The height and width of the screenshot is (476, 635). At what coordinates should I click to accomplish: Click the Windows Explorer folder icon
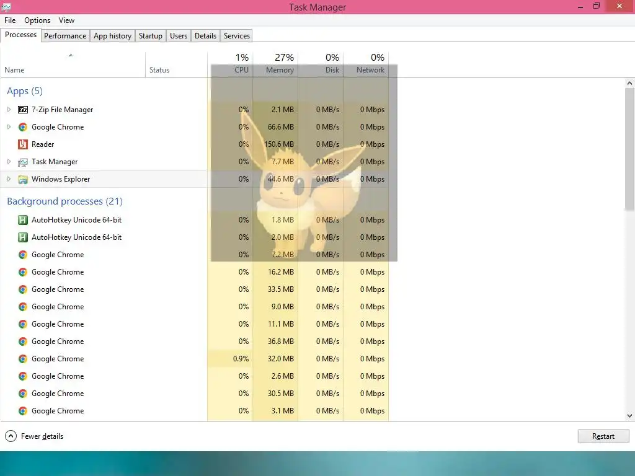[x=23, y=179]
